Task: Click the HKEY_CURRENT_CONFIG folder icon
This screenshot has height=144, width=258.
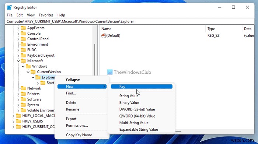Action: 18,127
